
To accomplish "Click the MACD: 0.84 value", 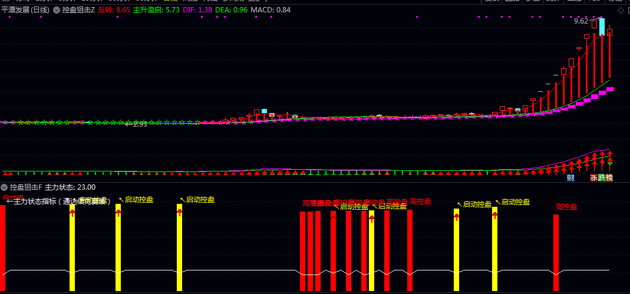I will [271, 10].
